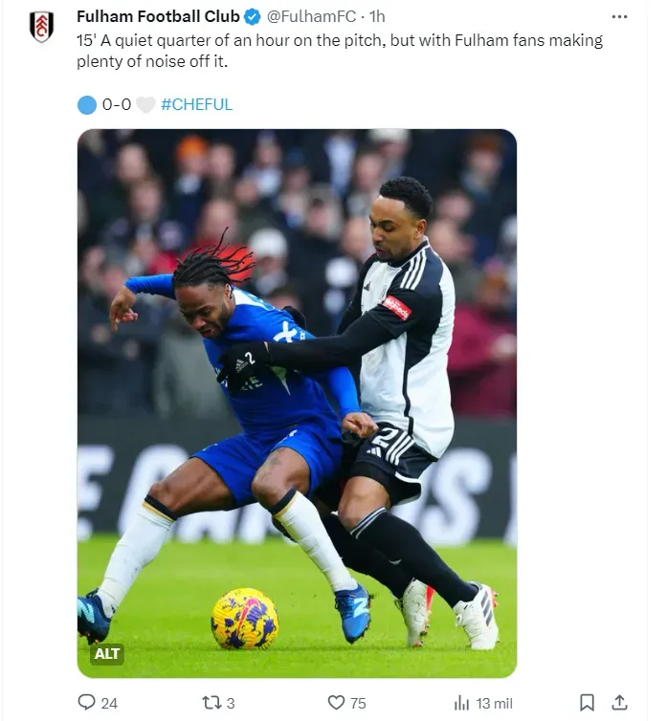
Task: Click the 75 likes count
Action: click(x=358, y=703)
